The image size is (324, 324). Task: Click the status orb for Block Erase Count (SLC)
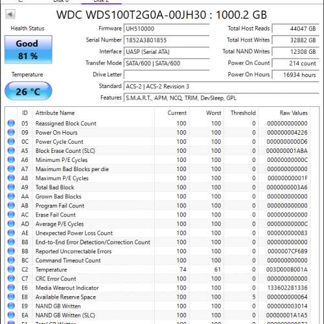11,150
